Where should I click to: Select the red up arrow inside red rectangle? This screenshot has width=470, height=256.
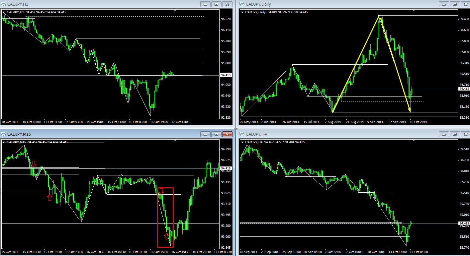167,236
